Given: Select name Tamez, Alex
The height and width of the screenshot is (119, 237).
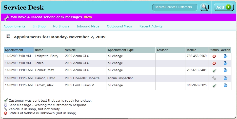Looking at the screenshot, I should point(44,85).
